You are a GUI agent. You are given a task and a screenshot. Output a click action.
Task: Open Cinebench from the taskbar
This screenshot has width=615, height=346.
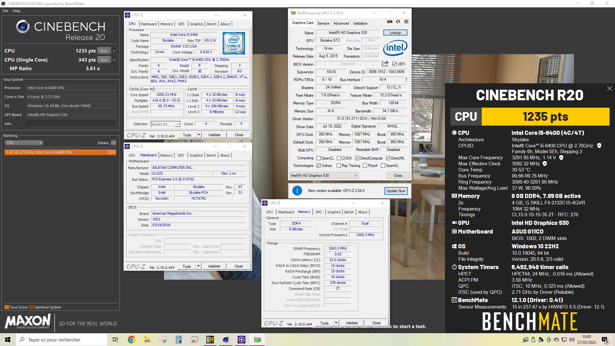click(226, 340)
